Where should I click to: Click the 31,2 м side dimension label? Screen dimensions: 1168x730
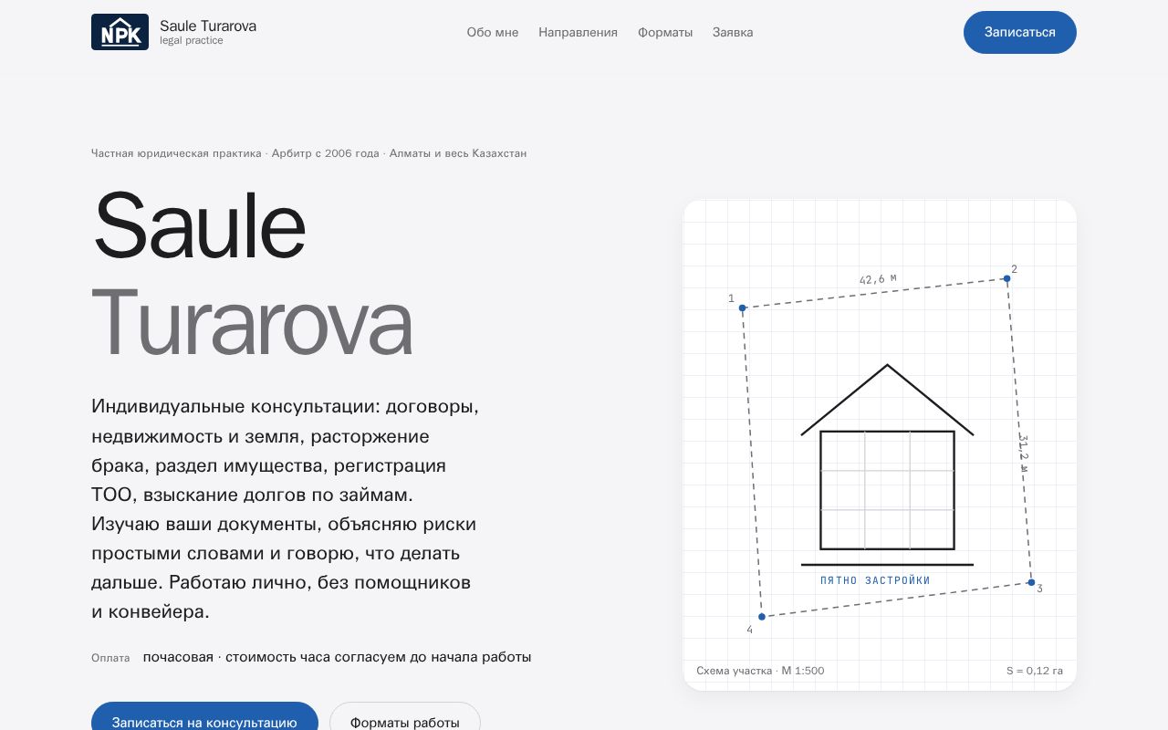coord(1024,454)
